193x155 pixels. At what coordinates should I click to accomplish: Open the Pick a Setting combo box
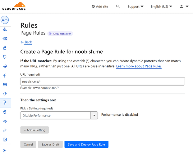coord(59,115)
